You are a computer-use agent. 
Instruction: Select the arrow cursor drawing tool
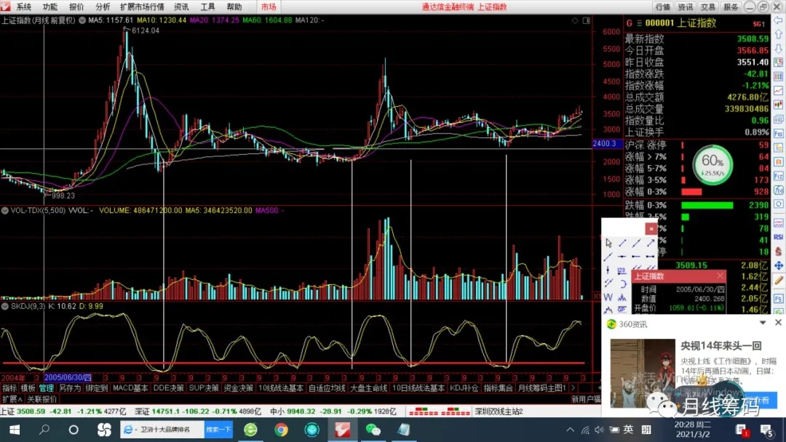[x=608, y=243]
